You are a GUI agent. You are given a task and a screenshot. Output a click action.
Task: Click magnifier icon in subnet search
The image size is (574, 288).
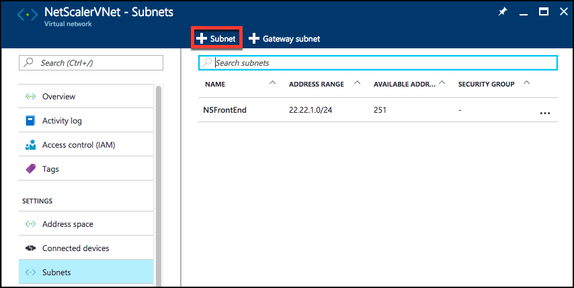(x=207, y=62)
